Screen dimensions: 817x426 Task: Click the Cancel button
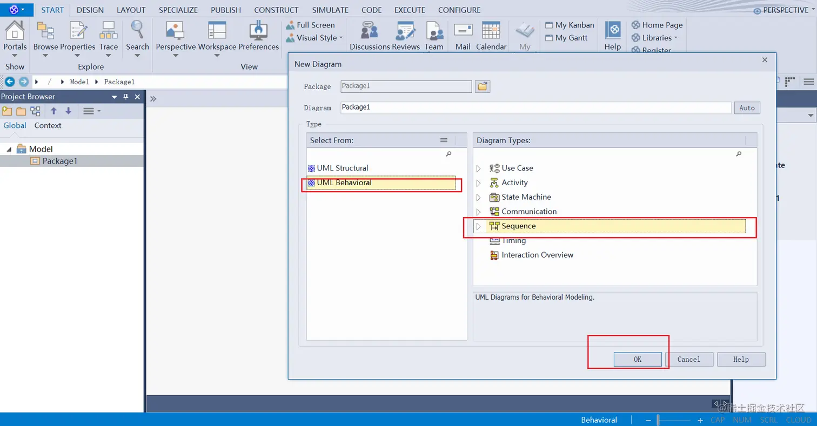[689, 359]
